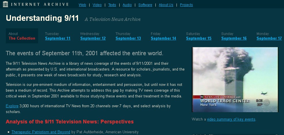This screenshot has height=135, width=284.
Task: Switch to Wednesday September 12 tab
Action: [93, 38]
